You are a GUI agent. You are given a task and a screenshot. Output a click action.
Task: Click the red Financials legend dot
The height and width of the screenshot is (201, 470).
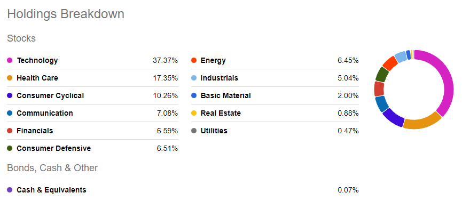[10, 131]
